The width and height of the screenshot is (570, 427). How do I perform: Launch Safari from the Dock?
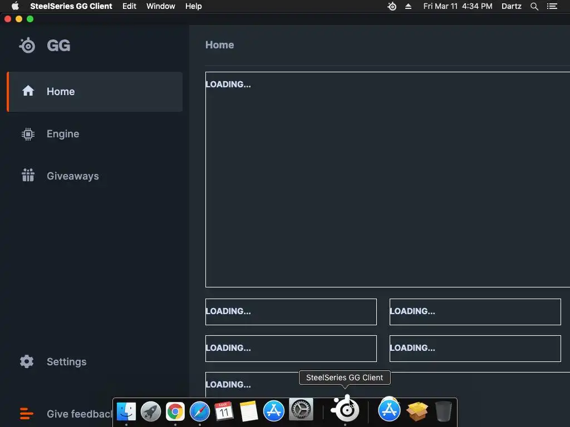[200, 411]
